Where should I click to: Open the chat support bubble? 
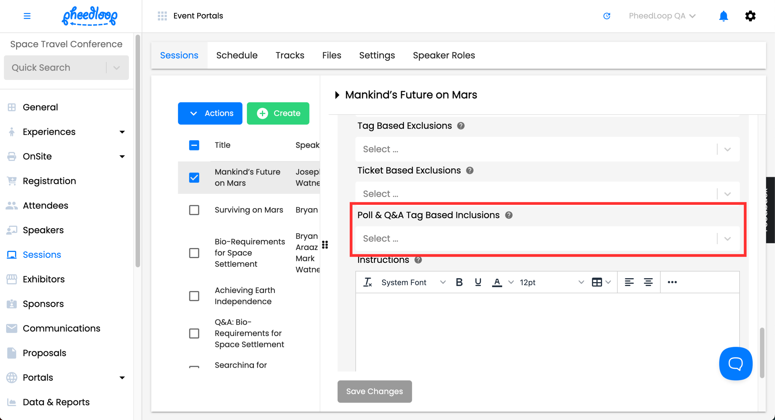736,364
